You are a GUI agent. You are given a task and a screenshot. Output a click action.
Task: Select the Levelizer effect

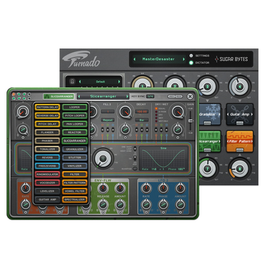(x=47, y=191)
